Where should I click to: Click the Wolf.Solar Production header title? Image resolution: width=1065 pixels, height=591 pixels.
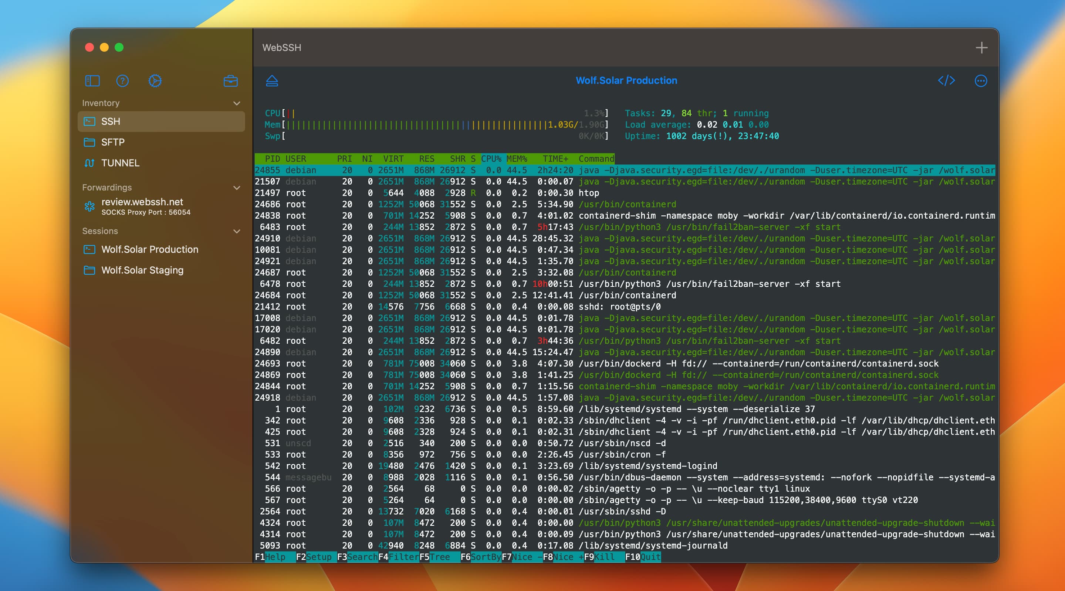click(626, 81)
